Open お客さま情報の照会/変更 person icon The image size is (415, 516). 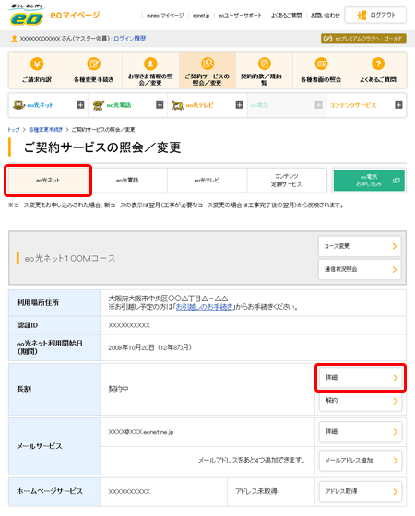[x=150, y=64]
